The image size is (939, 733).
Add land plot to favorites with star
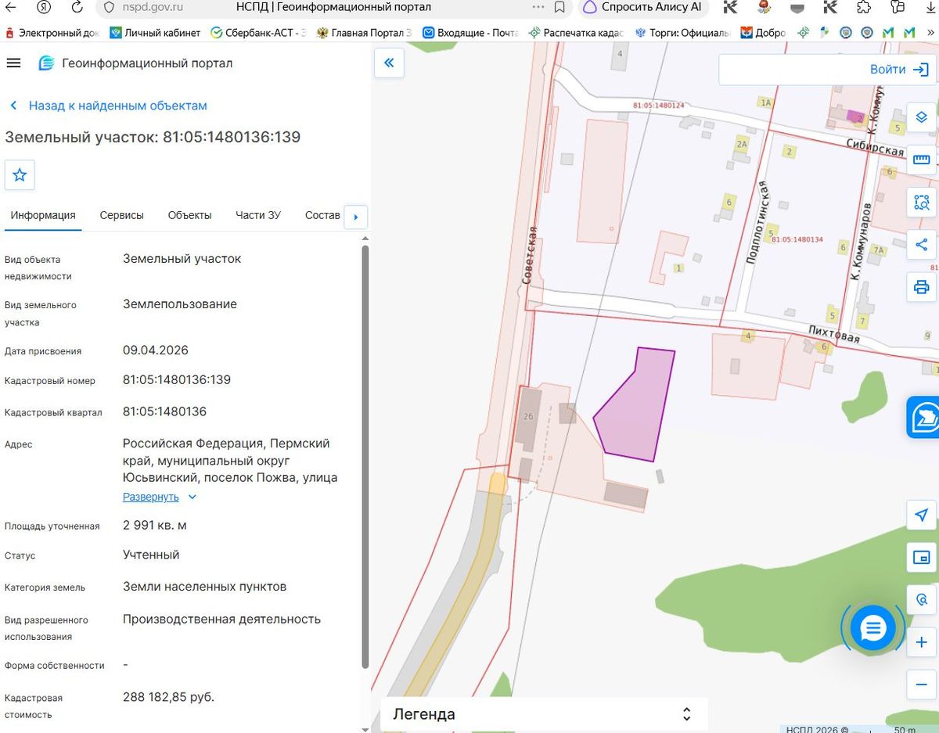pyautogui.click(x=20, y=175)
